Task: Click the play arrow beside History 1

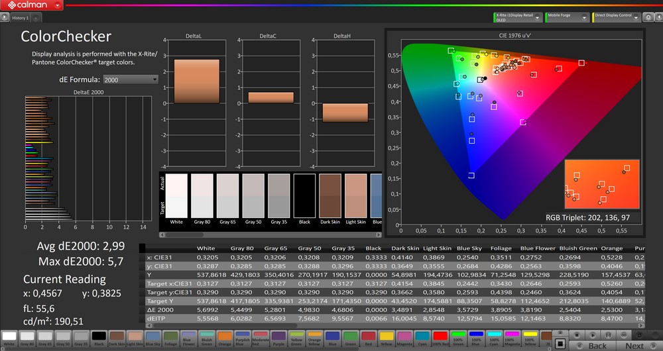Action: click(x=5, y=18)
